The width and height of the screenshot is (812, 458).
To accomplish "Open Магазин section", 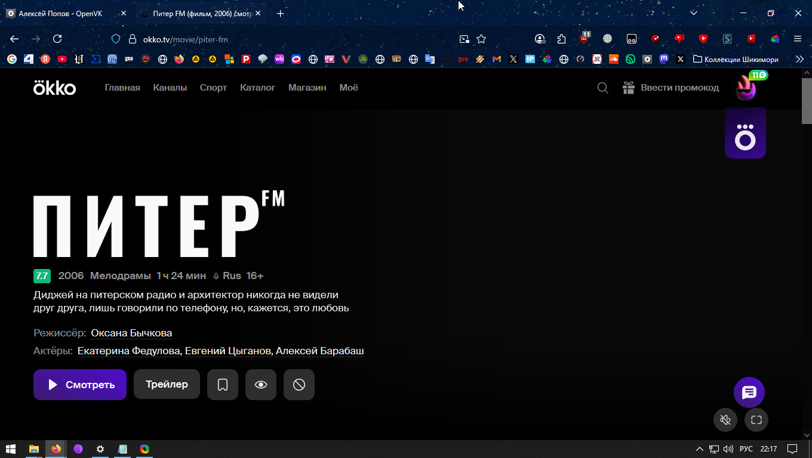I will [307, 88].
